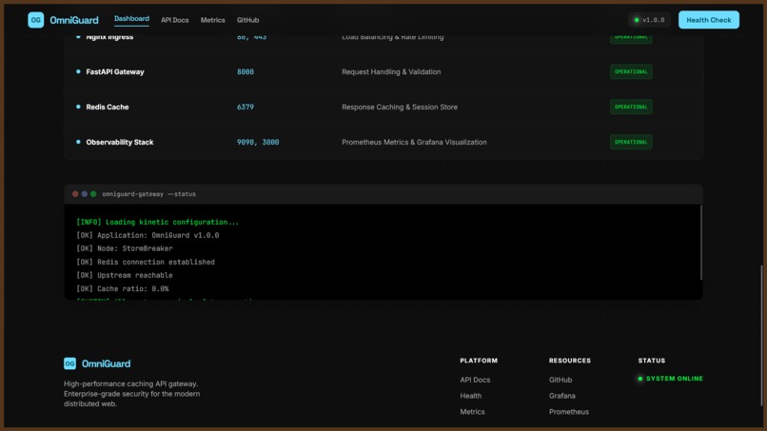
Task: Select the Redis Cache service name
Action: tap(108, 108)
